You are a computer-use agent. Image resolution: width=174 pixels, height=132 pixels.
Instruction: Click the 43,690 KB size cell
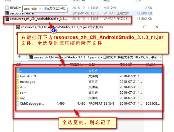144,13
